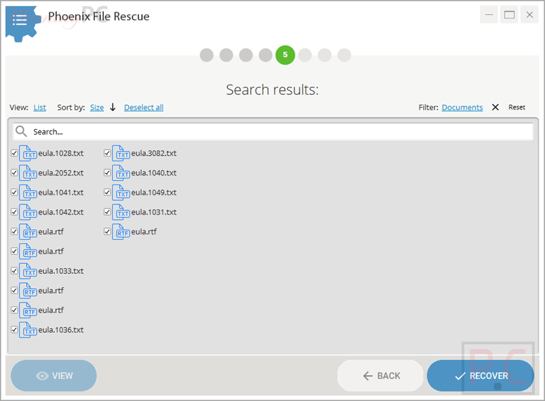Click the TXT file icon for eula.1041.txt

pos(28,193)
